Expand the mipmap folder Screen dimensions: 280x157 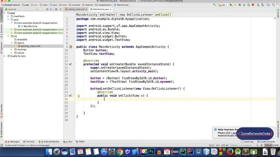[x=12, y=49]
